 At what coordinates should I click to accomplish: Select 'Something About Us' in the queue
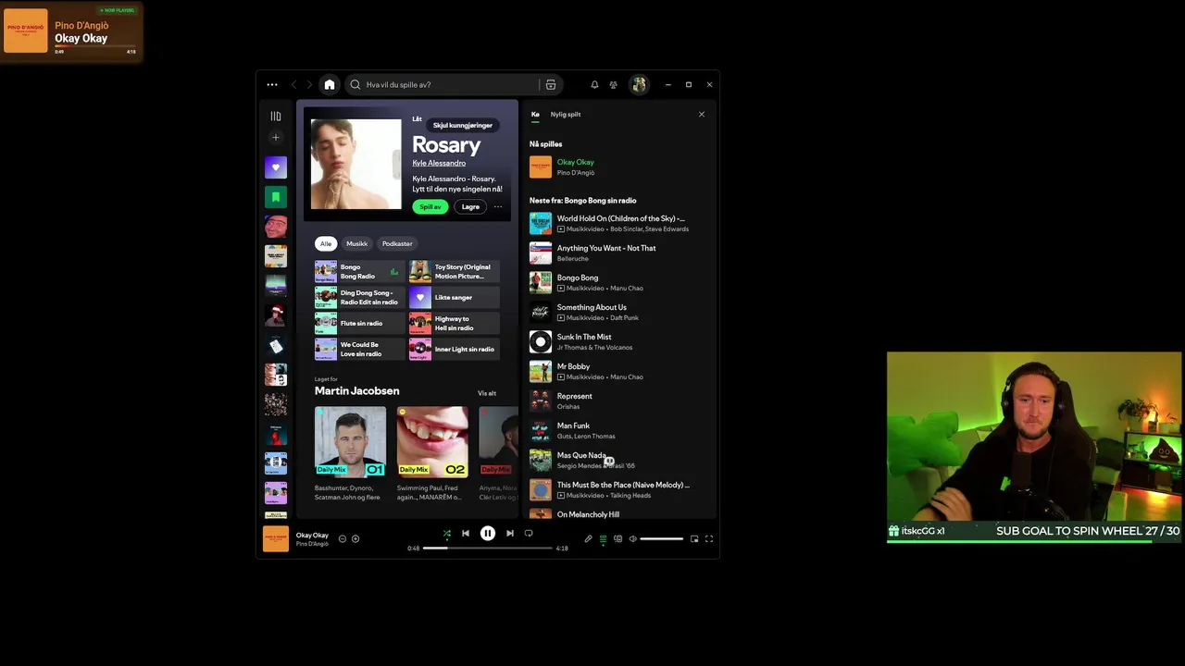tap(618, 313)
